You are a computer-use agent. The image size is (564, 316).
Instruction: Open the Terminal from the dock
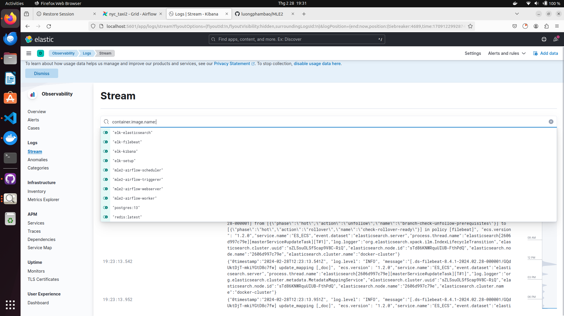pos(10,158)
